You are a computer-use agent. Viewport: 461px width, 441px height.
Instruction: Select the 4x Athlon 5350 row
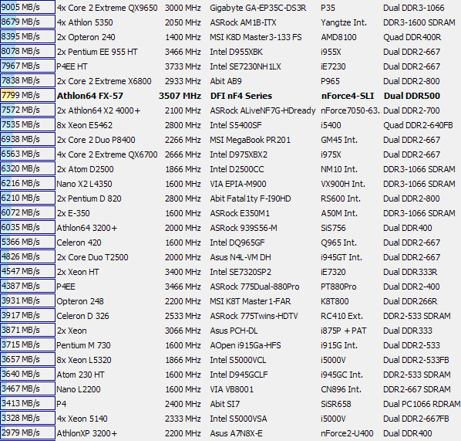(230, 22)
